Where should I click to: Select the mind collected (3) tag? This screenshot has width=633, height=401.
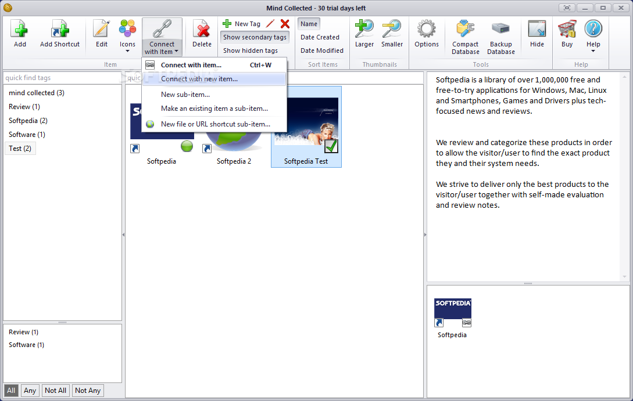(x=37, y=93)
